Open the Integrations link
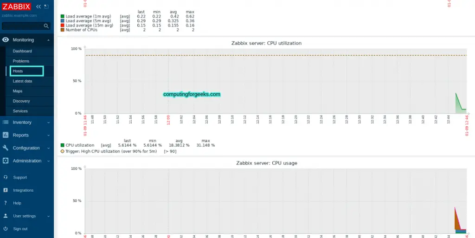This screenshot has height=238, width=475. point(23,190)
